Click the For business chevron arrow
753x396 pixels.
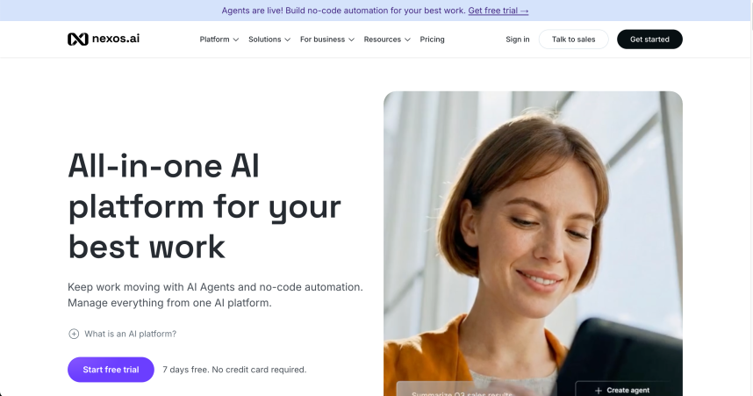pos(352,40)
